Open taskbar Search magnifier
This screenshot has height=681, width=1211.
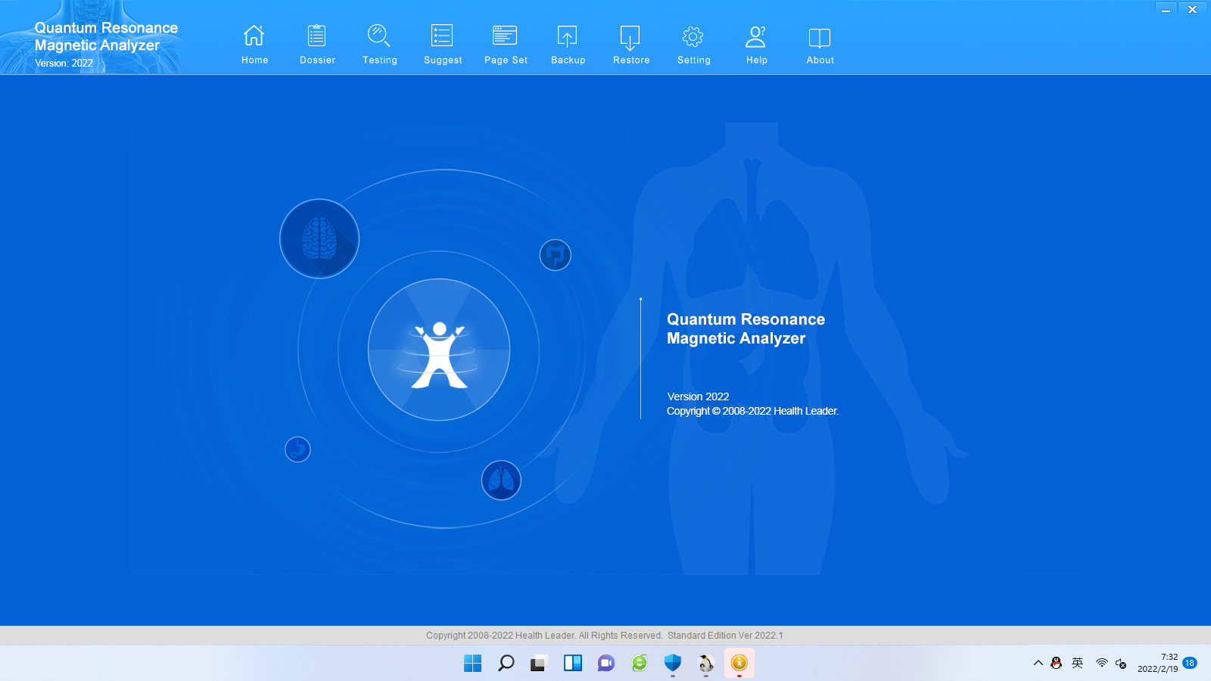(506, 664)
